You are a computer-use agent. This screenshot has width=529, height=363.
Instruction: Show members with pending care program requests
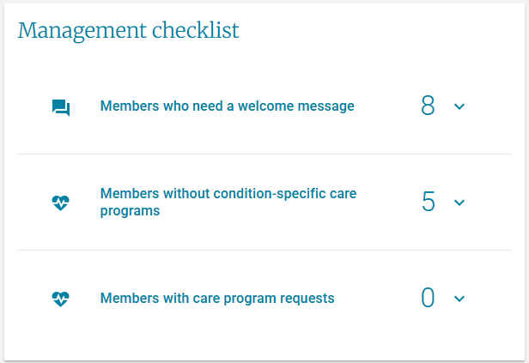tap(459, 299)
